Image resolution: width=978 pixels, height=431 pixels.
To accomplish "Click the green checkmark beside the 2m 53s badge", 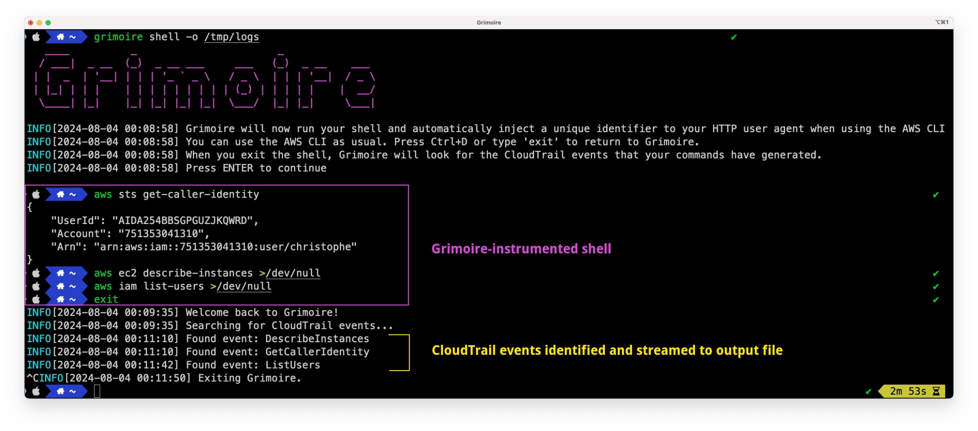I will coord(868,391).
